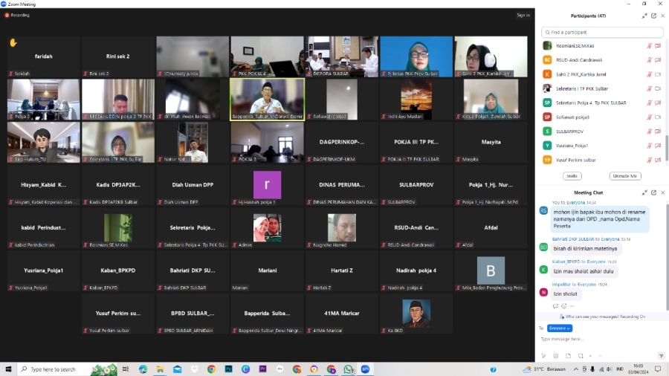669x376 pixels.
Task: Click 'Kaban_BPKPD' sender name in chat
Action: click(566, 262)
